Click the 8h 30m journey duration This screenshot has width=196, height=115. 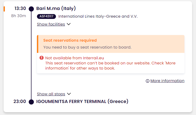point(18,16)
